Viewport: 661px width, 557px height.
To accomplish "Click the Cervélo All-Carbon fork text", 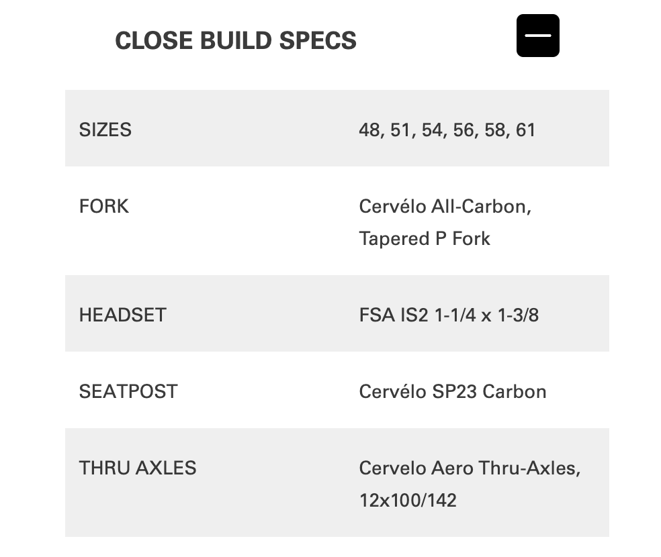I will (445, 206).
